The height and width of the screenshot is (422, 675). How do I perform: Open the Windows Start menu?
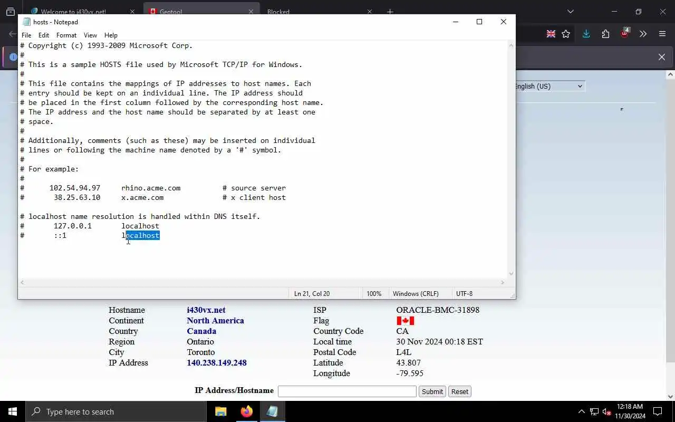[13, 411]
